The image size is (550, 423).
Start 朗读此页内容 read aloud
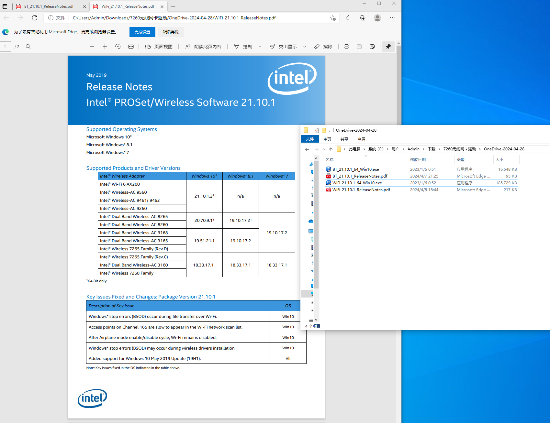pos(203,47)
